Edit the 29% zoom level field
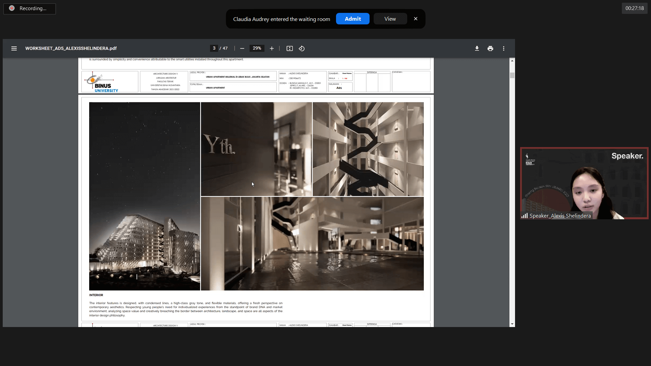The height and width of the screenshot is (366, 651). coord(257,48)
